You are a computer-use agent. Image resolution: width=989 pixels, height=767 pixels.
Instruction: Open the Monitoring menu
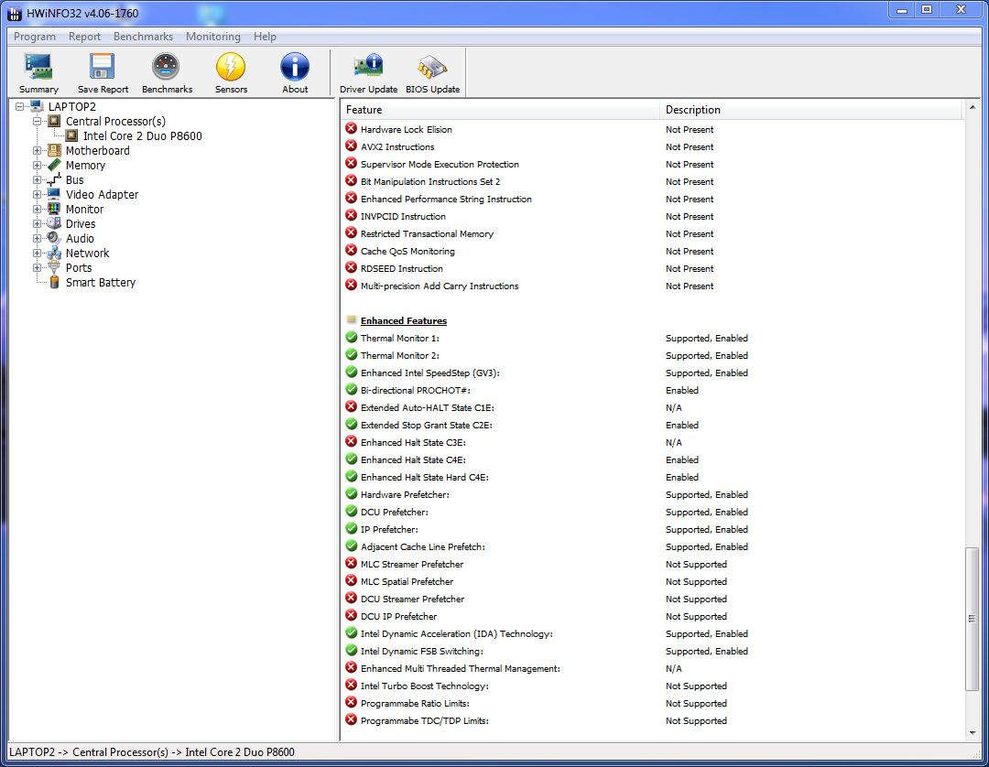[x=212, y=37]
